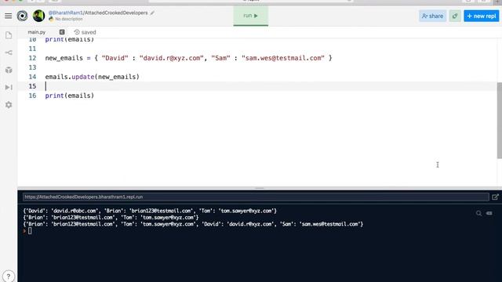
Task: Click the console URL address field
Action: click(x=256, y=197)
